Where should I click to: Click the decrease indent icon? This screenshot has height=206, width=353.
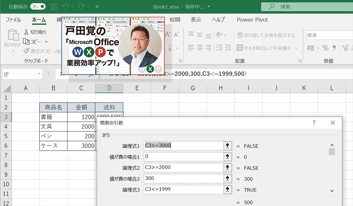219,47
